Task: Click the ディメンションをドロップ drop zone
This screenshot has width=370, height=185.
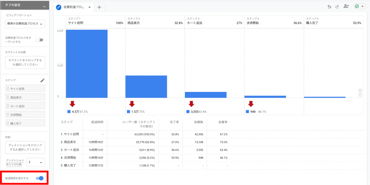Action: pyautogui.click(x=25, y=147)
